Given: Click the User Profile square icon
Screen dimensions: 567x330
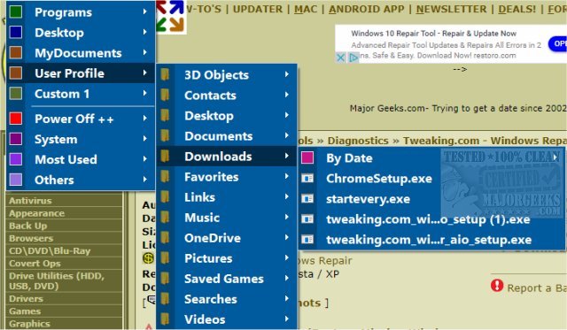Looking at the screenshot, I should click(16, 73).
